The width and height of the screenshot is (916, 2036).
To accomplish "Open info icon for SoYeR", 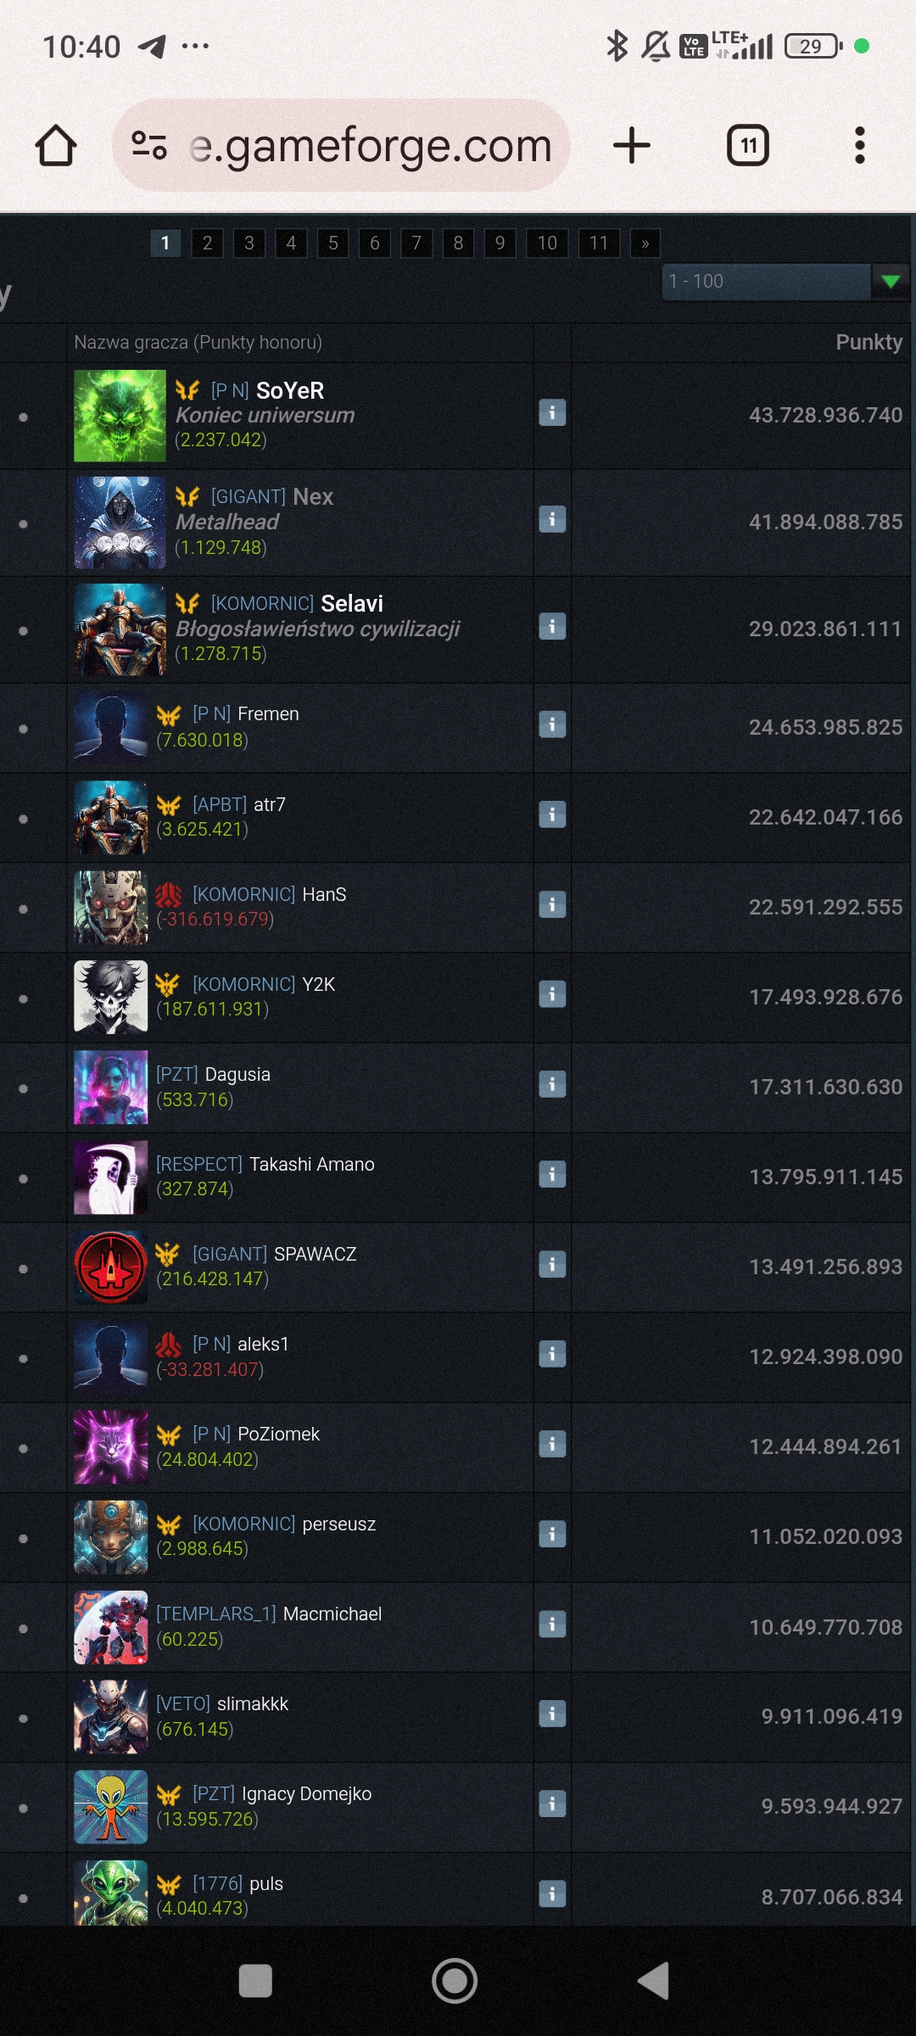I will pyautogui.click(x=552, y=413).
